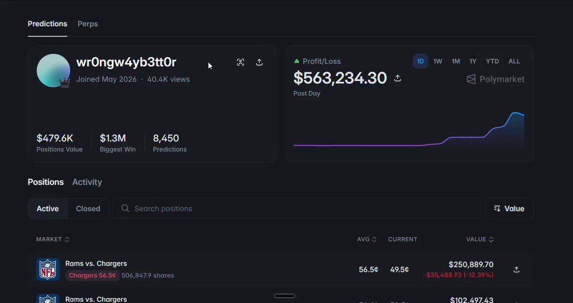The image size is (573, 303).
Task: Click the CURRENT column header
Action: 403,239
